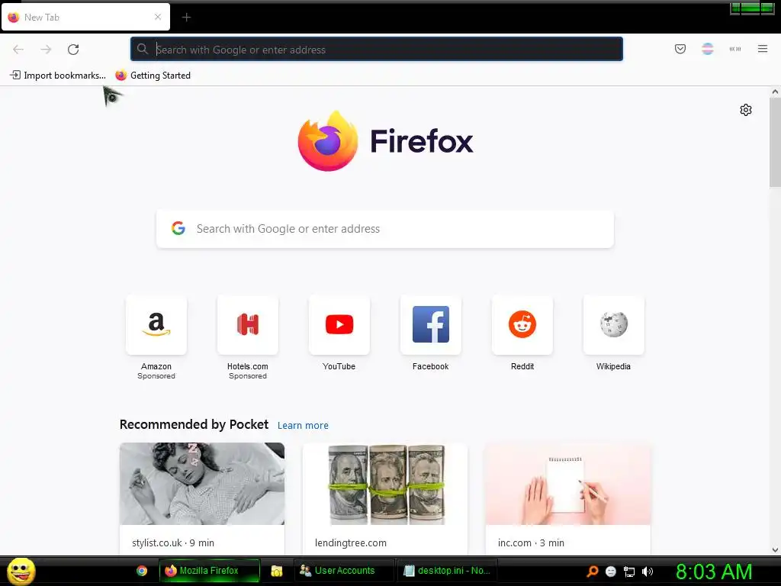The image size is (781, 586).
Task: Open the folder icon in taskbar
Action: pyautogui.click(x=276, y=571)
